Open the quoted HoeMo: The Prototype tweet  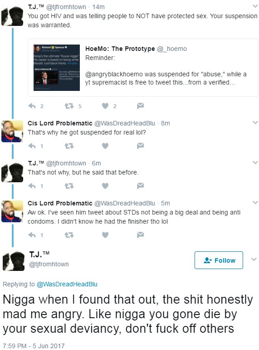pos(143,68)
